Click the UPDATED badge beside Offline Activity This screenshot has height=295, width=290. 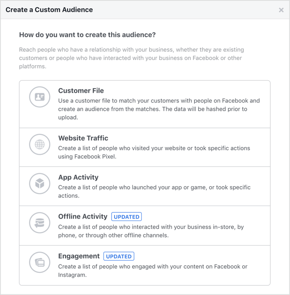[x=127, y=217]
